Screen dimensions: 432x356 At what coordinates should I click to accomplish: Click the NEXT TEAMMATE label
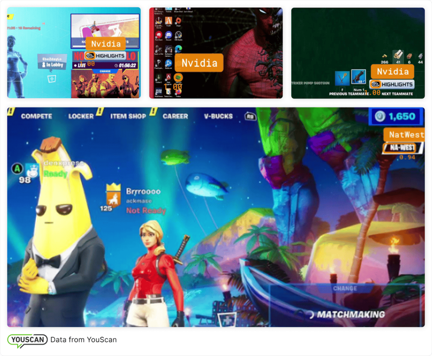[397, 94]
